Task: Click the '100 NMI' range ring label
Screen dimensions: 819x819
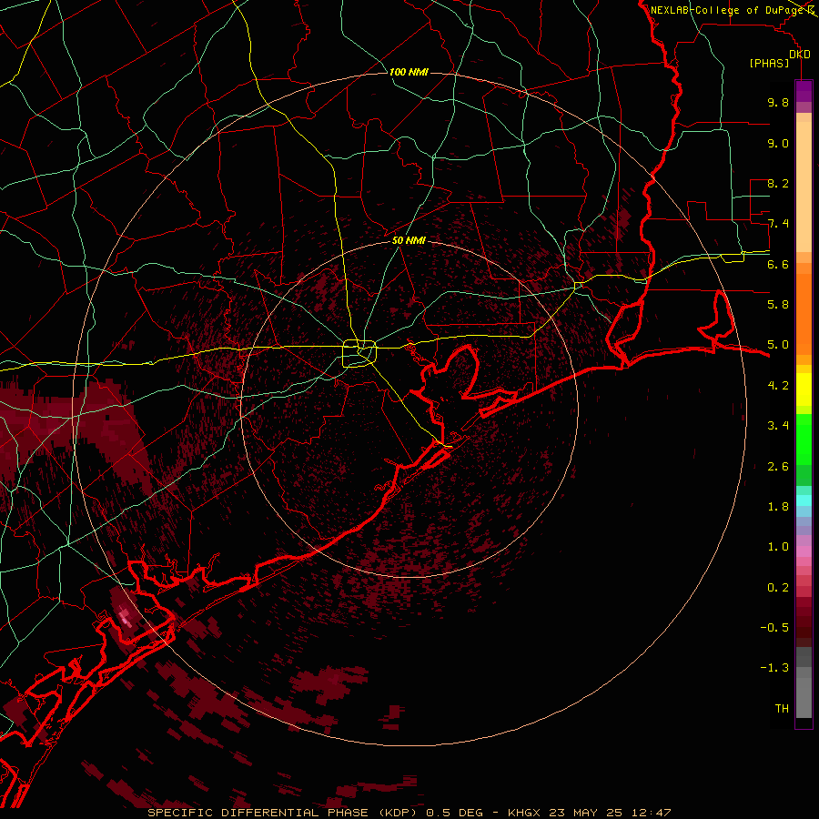Action: [409, 72]
